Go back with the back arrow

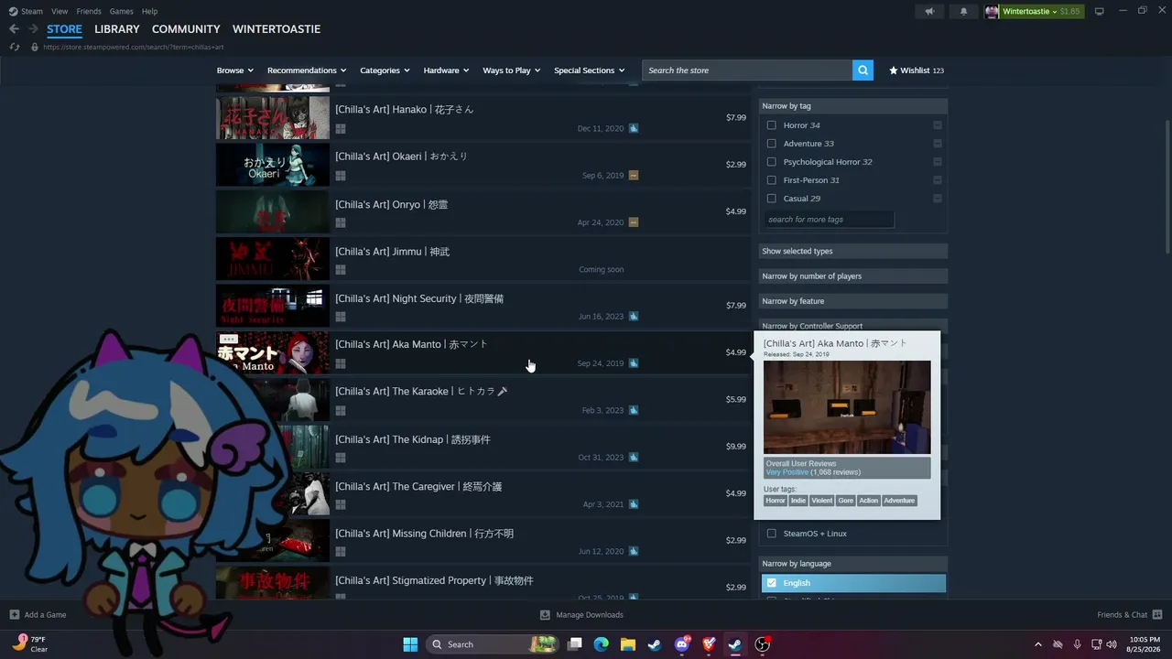(x=14, y=29)
